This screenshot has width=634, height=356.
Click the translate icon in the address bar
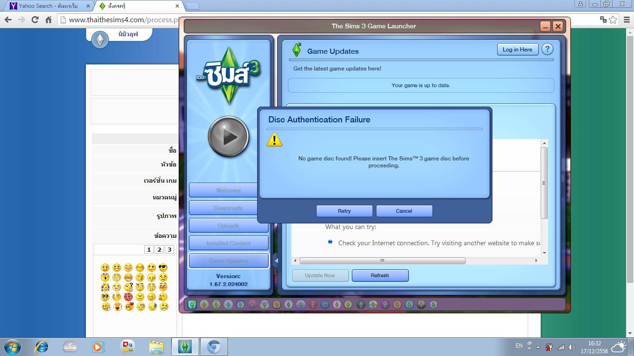point(603,19)
